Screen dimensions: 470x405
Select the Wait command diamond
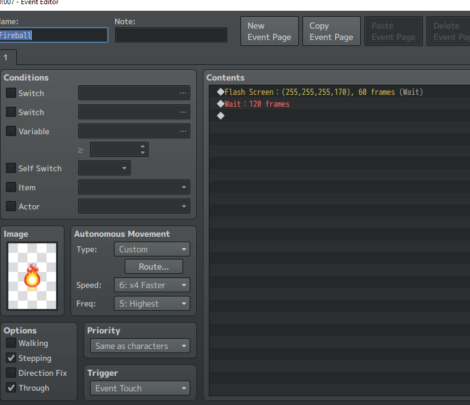coord(221,104)
